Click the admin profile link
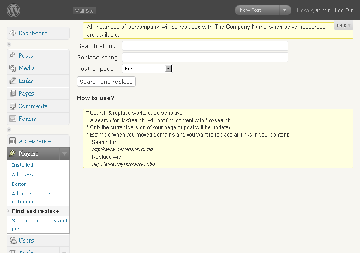Screen dimensions: 360x253 pyautogui.click(x=323, y=10)
